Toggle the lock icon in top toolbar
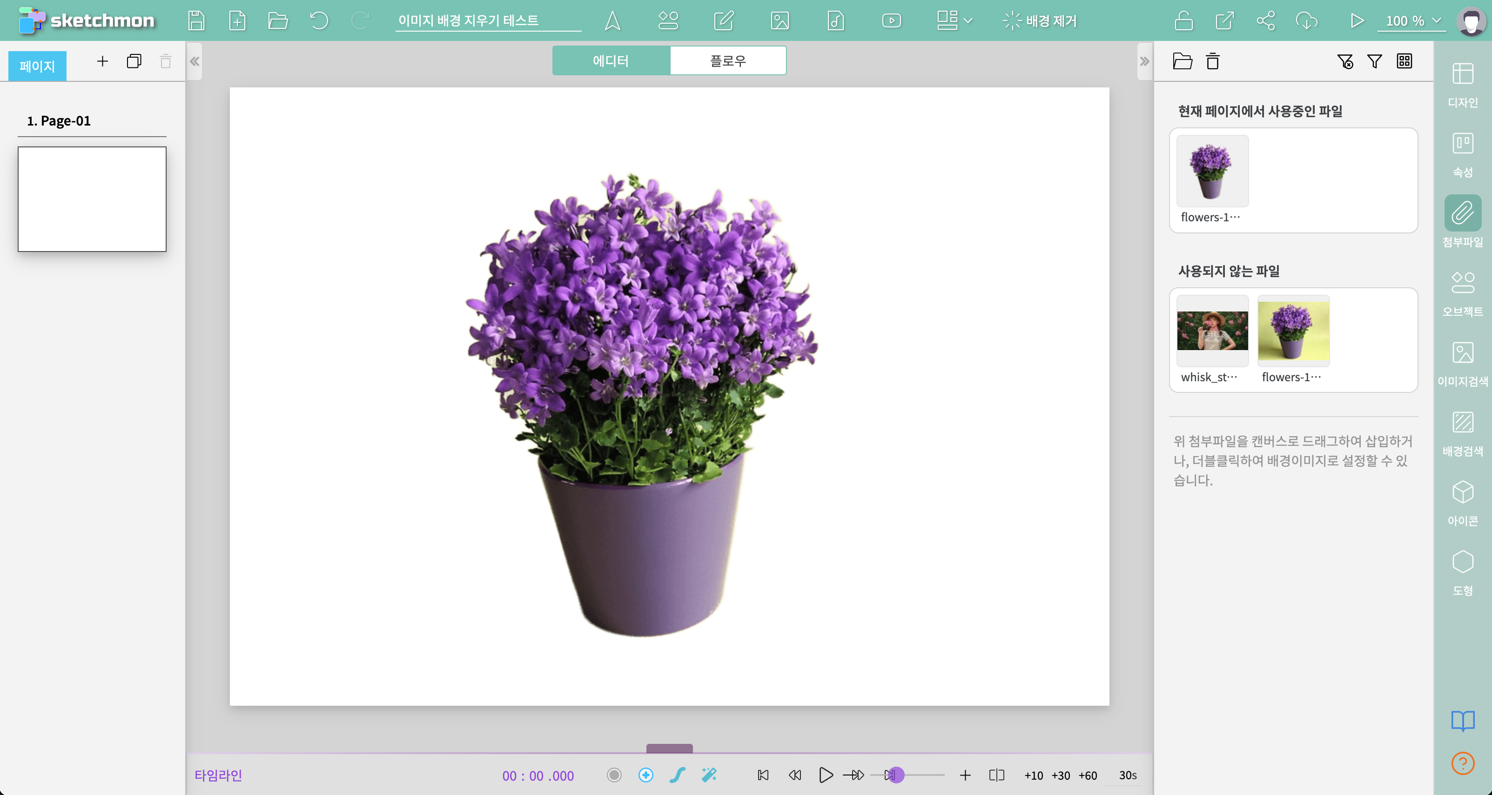Viewport: 1492px width, 795px height. (1183, 21)
